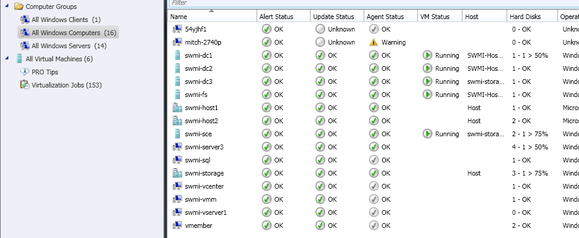Click the PRO Tips icon

click(24, 72)
